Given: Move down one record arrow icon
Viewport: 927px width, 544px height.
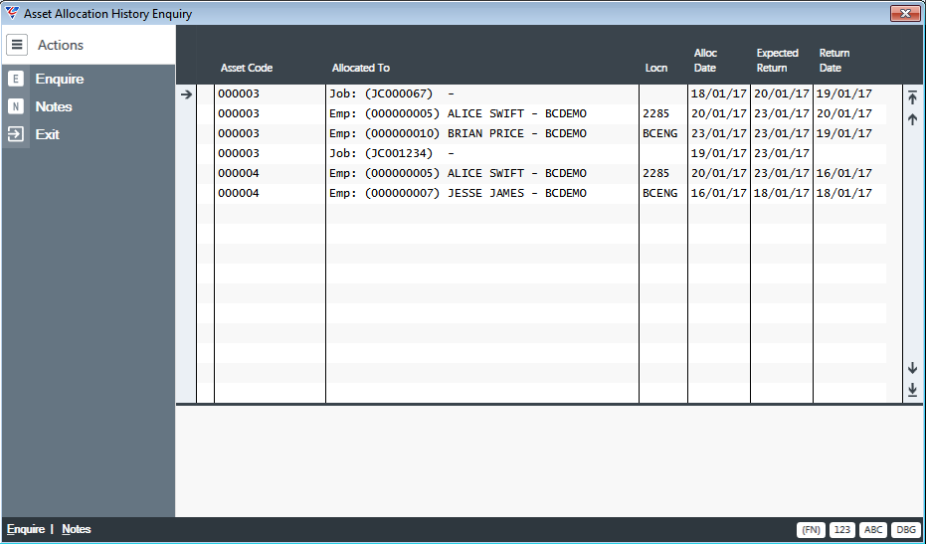Looking at the screenshot, I should coord(912,368).
